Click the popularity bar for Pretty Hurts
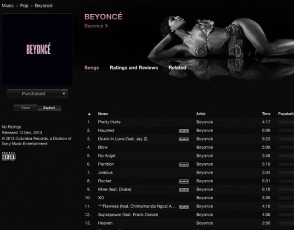 point(285,122)
